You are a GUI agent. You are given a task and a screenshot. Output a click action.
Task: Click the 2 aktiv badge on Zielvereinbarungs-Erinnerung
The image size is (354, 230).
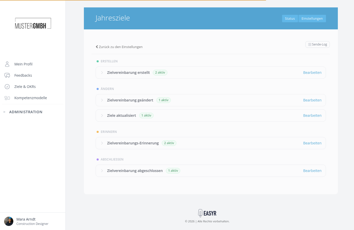169,143
